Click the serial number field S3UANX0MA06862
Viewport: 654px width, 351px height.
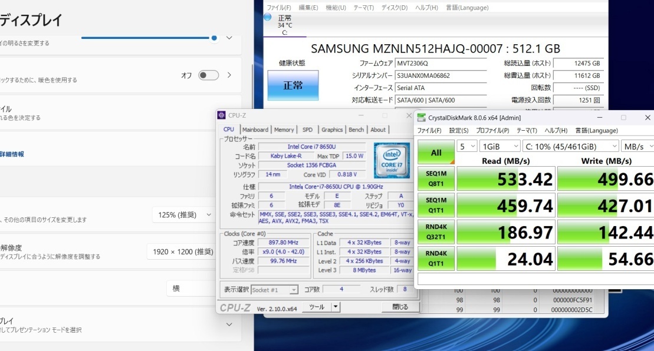pyautogui.click(x=441, y=76)
